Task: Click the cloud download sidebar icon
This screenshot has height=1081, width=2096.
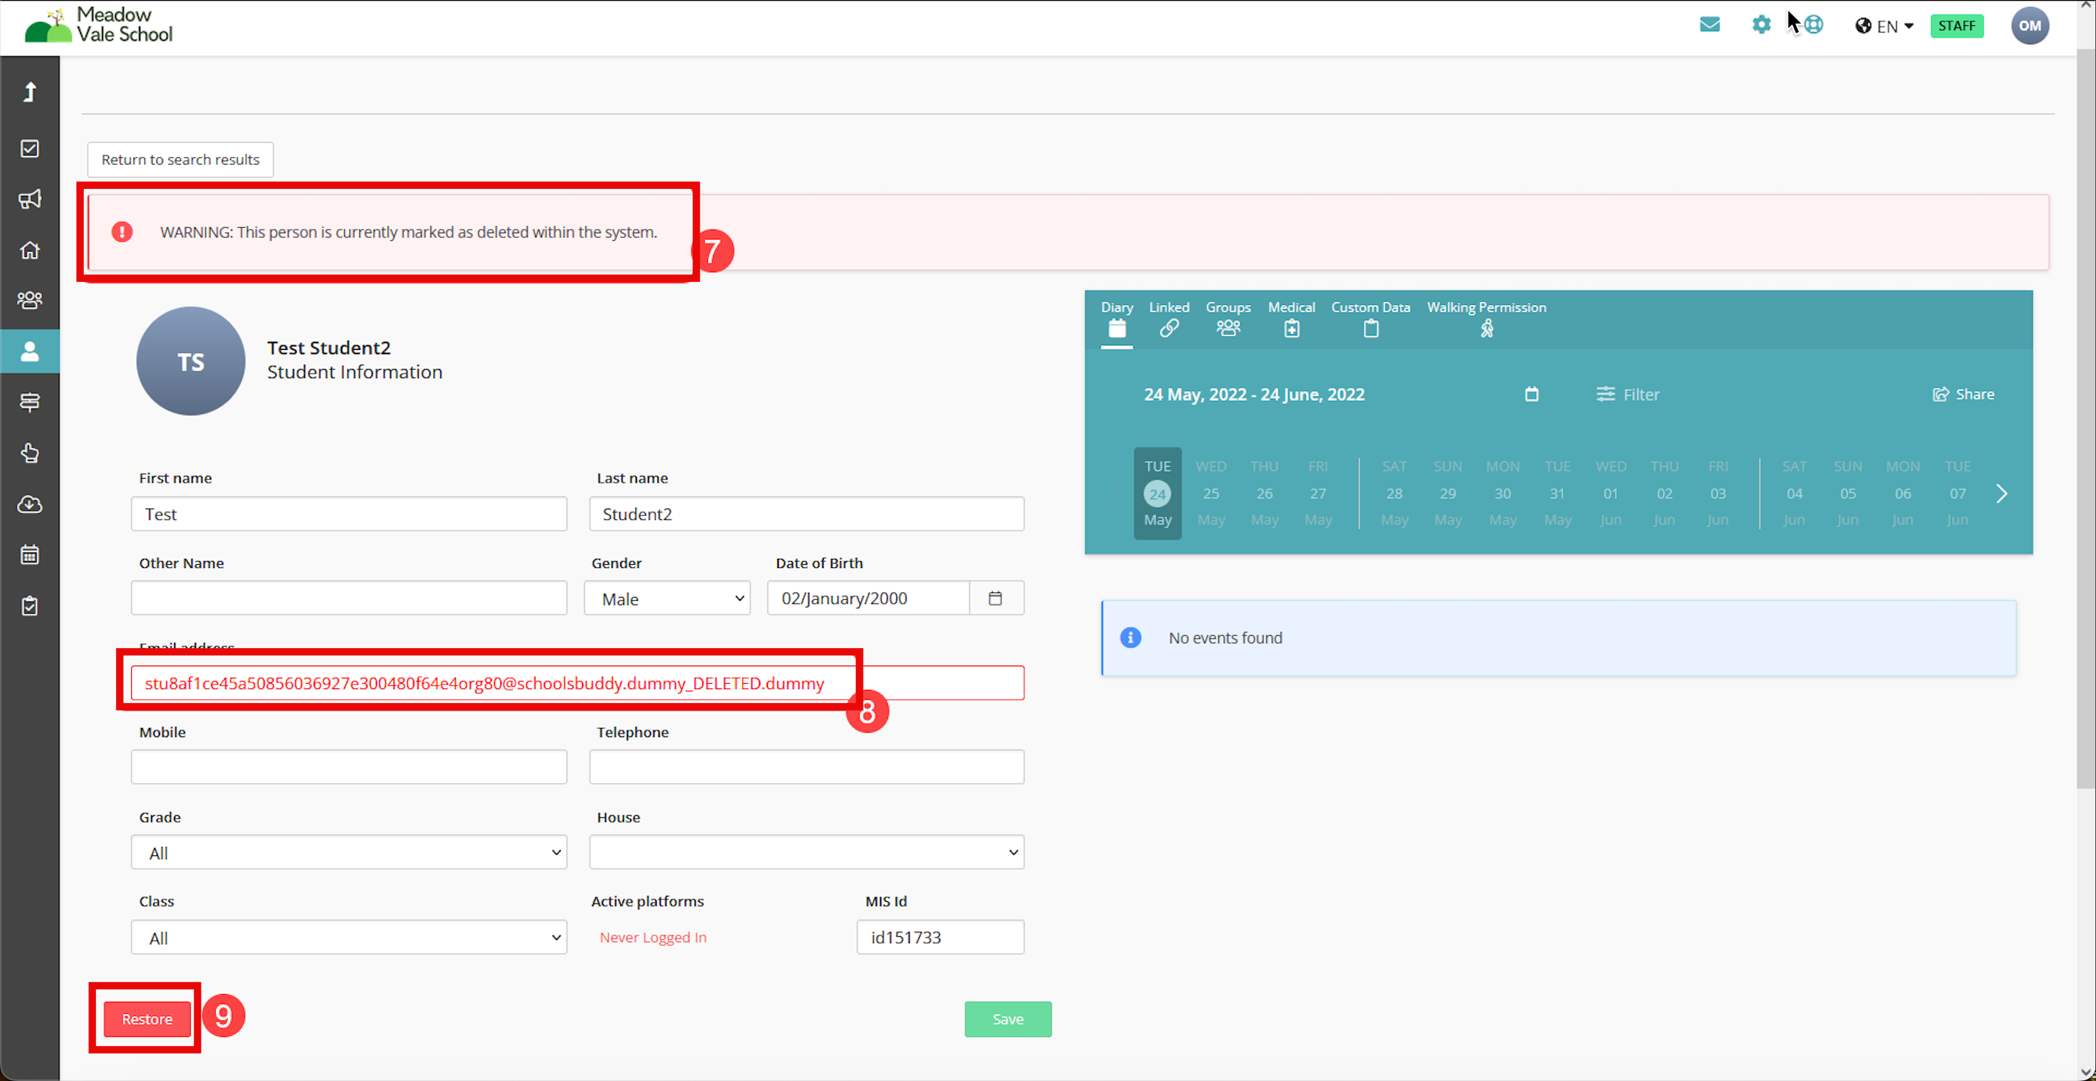Action: [x=29, y=505]
